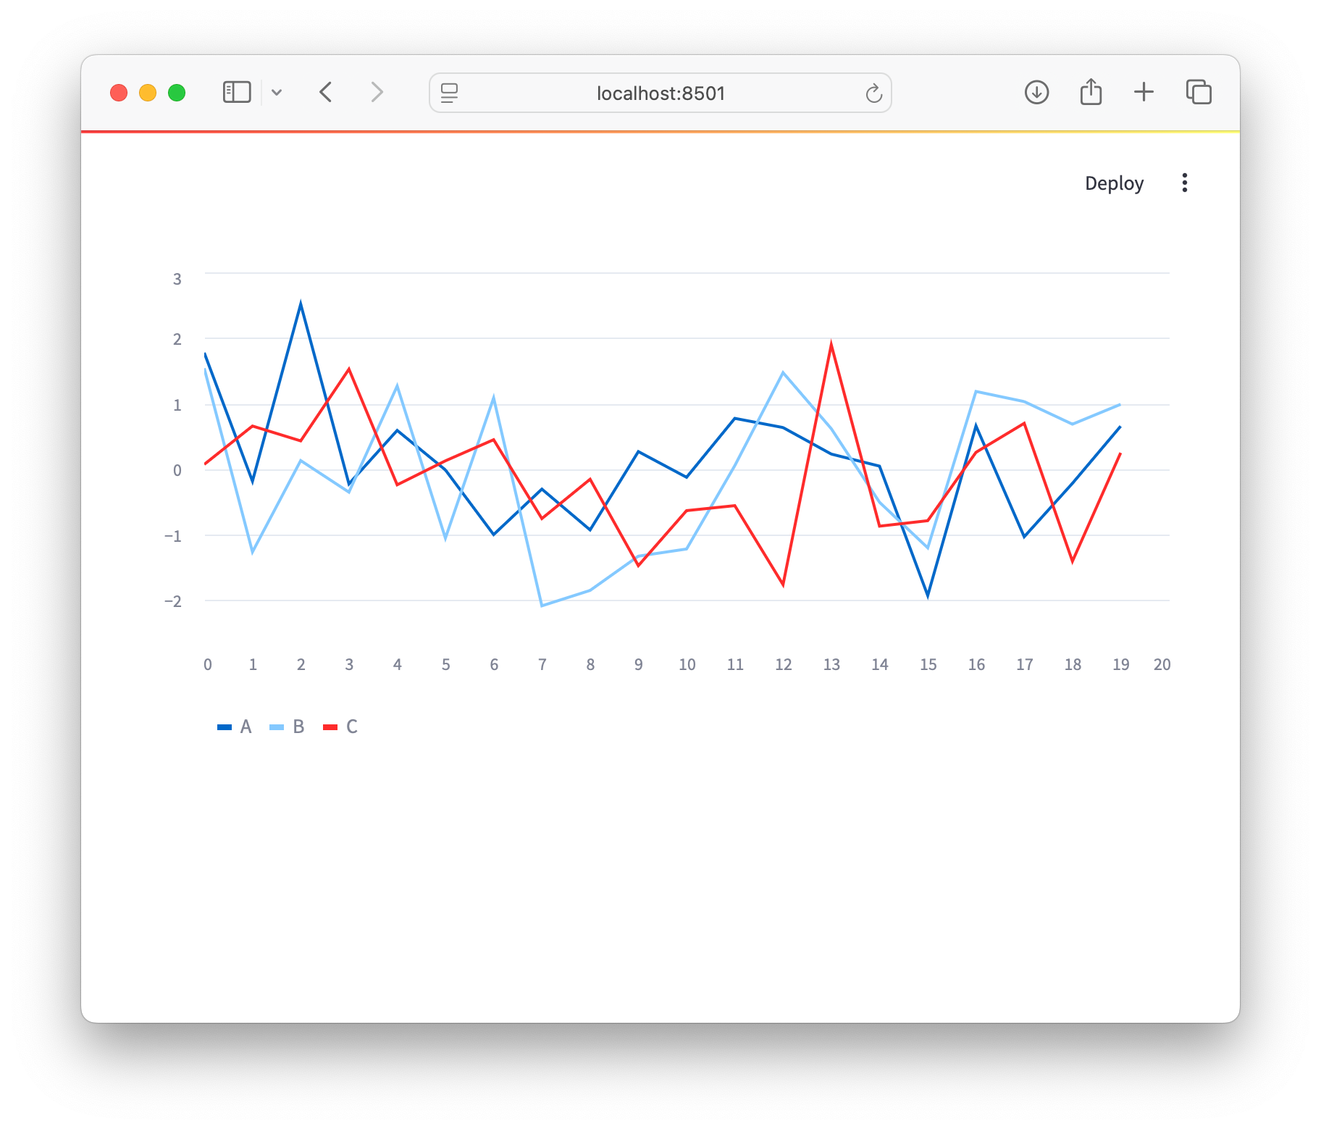
Task: Open the Safari downloads icon
Action: pyautogui.click(x=1036, y=93)
